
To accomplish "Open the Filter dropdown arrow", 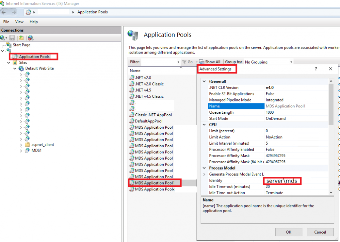I will pyautogui.click(x=178, y=62).
